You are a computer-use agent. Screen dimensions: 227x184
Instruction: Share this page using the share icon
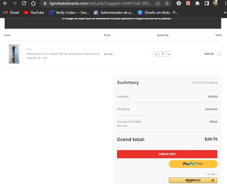click(x=158, y=3)
